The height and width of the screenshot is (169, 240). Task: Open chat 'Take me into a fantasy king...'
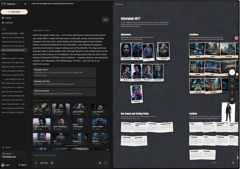(14, 37)
